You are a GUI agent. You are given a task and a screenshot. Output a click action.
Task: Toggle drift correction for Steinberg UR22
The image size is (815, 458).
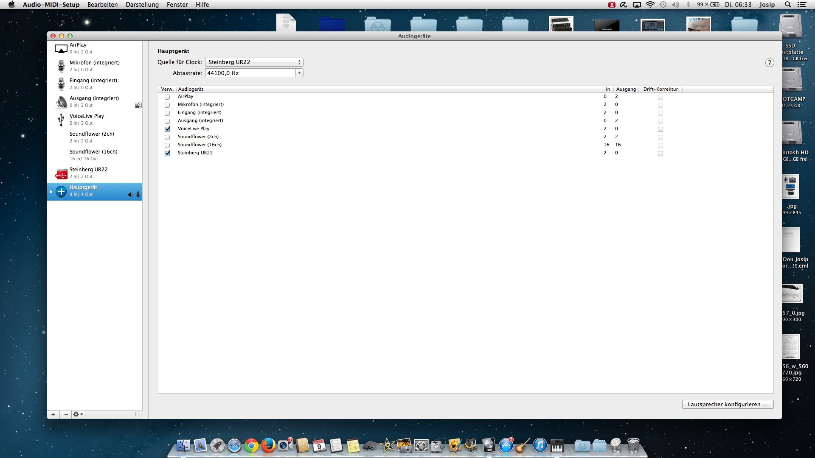(x=660, y=154)
